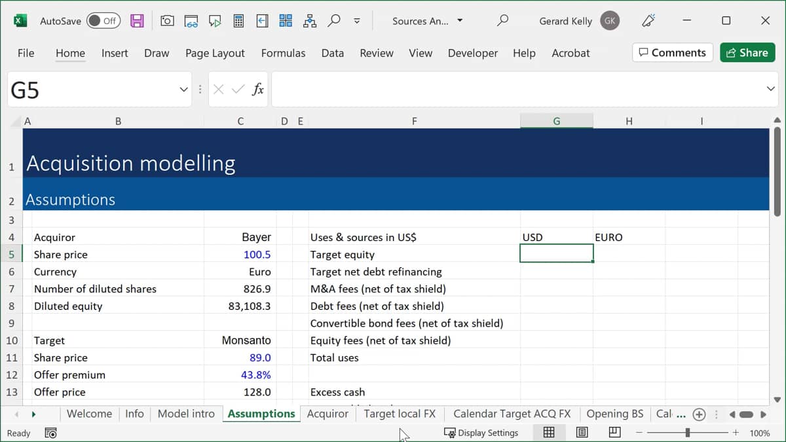Open the Welcome sheet tab
This screenshot has width=786, height=442.
tap(89, 414)
